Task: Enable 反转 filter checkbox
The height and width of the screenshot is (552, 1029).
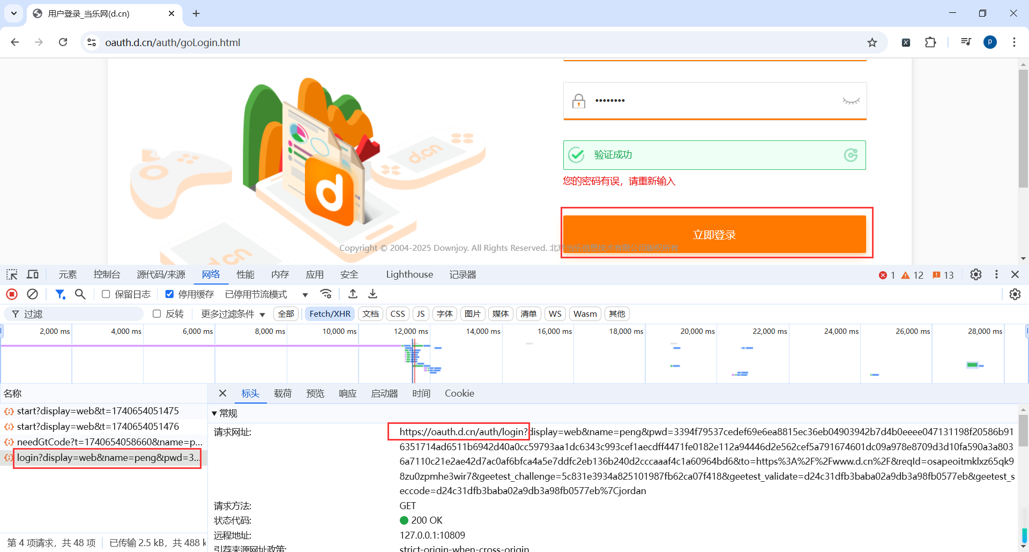Action: 157,314
